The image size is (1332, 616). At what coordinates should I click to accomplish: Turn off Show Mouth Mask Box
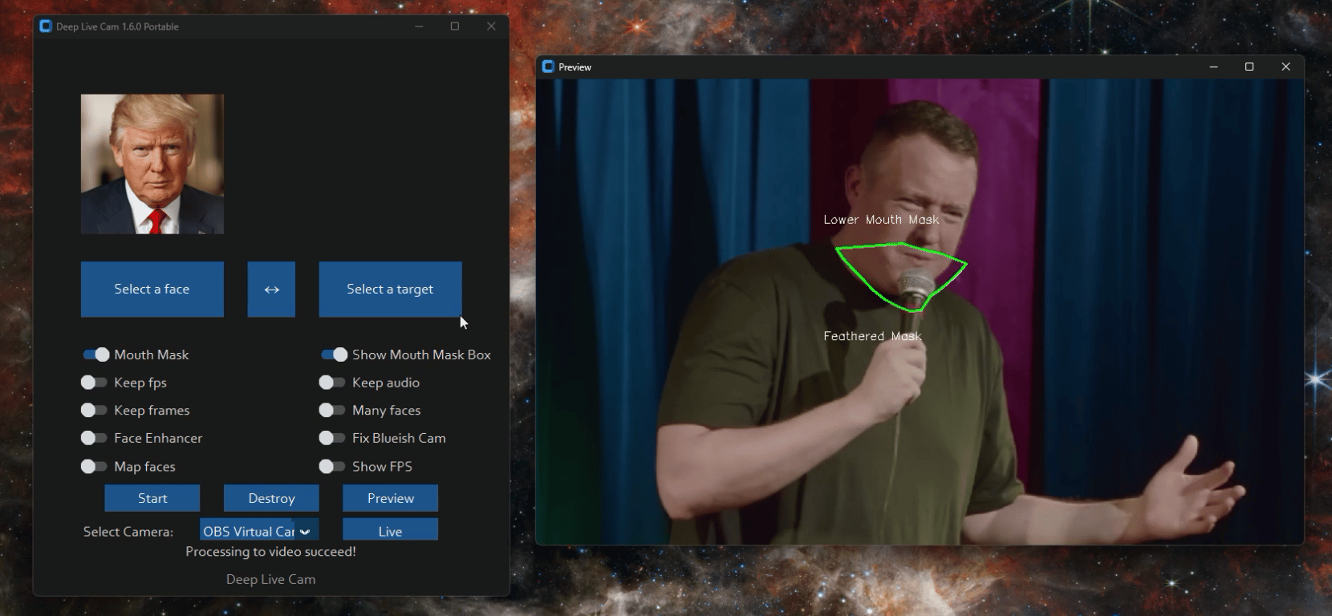coord(334,355)
